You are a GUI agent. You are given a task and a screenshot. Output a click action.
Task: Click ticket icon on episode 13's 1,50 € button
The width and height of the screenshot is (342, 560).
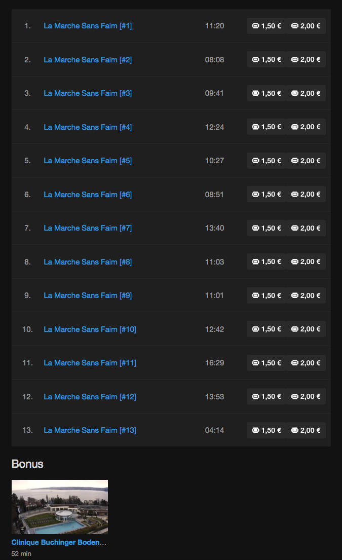coord(255,430)
